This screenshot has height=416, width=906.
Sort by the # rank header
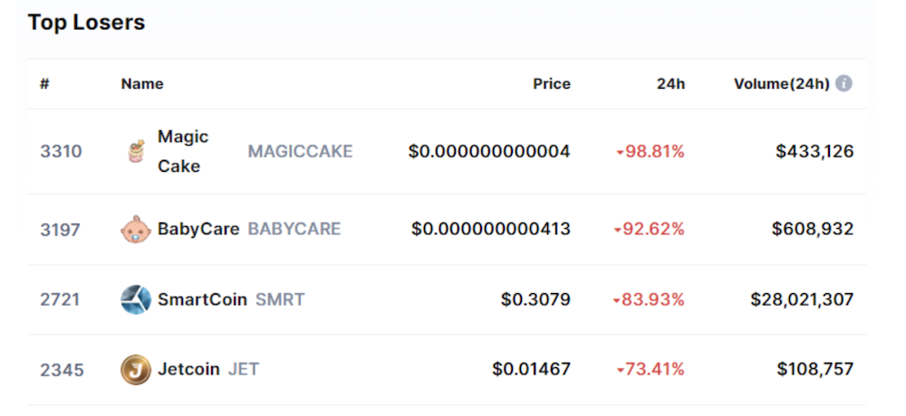44,84
